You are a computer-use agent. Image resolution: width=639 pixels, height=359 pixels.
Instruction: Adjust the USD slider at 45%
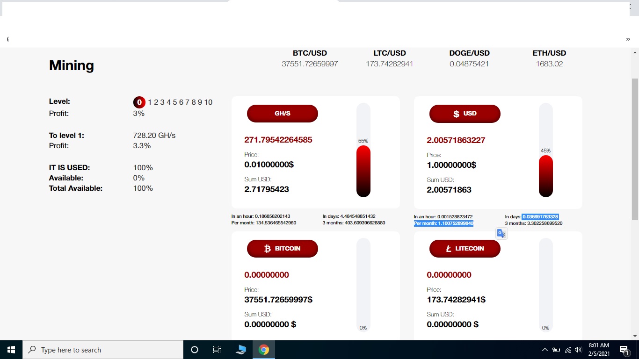click(x=546, y=150)
